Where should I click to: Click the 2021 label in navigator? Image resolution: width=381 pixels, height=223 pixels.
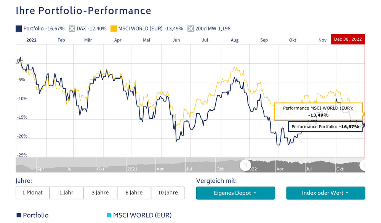(x=132, y=169)
